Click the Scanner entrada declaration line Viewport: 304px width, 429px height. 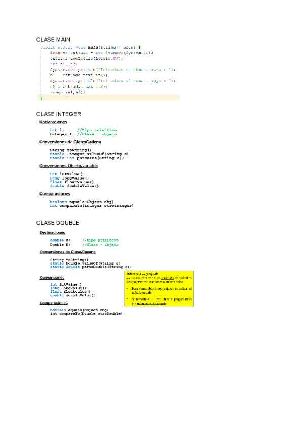click(x=101, y=53)
